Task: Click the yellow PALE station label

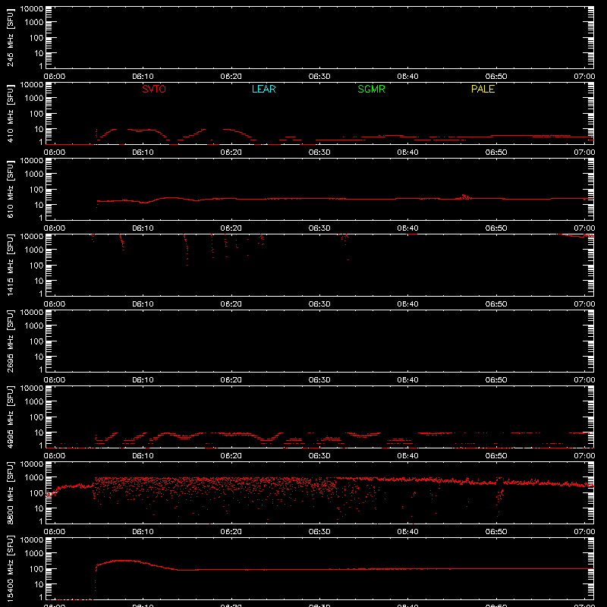Action: pyautogui.click(x=483, y=89)
